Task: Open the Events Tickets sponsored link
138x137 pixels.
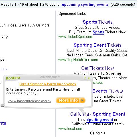Action: pyautogui.click(x=107, y=91)
